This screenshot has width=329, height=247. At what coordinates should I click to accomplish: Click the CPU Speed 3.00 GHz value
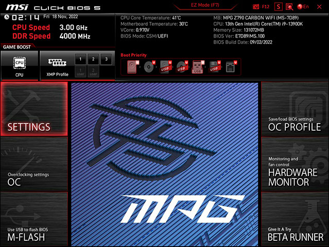click(73, 27)
